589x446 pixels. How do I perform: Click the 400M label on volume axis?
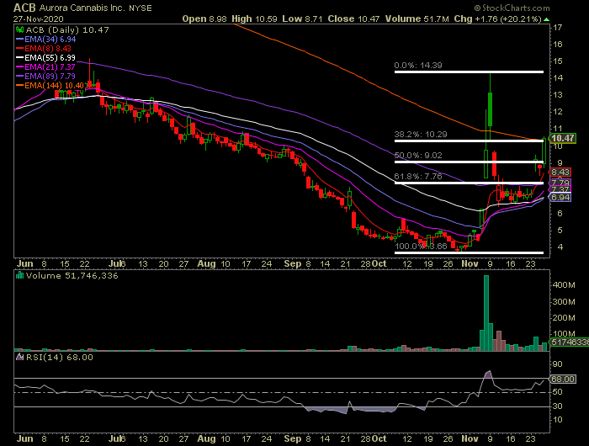pos(564,285)
